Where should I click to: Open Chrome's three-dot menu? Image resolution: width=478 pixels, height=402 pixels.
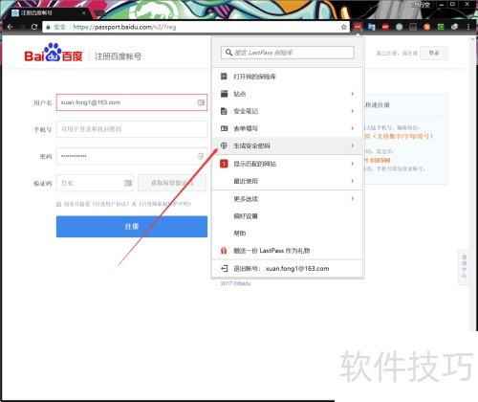468,27
